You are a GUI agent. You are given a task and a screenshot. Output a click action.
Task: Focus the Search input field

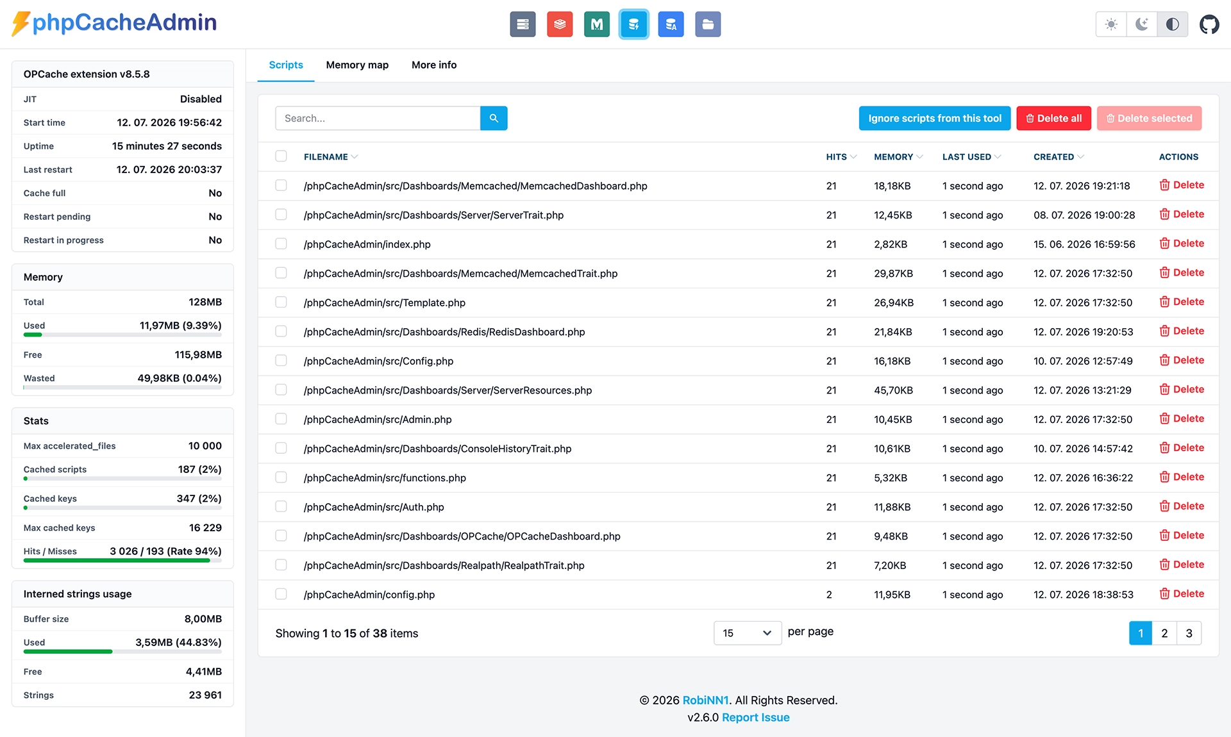[378, 118]
